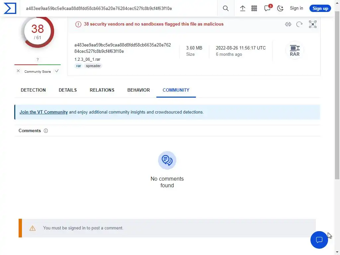Switch to the DETAILS tab
This screenshot has width=340, height=255.
point(68,90)
